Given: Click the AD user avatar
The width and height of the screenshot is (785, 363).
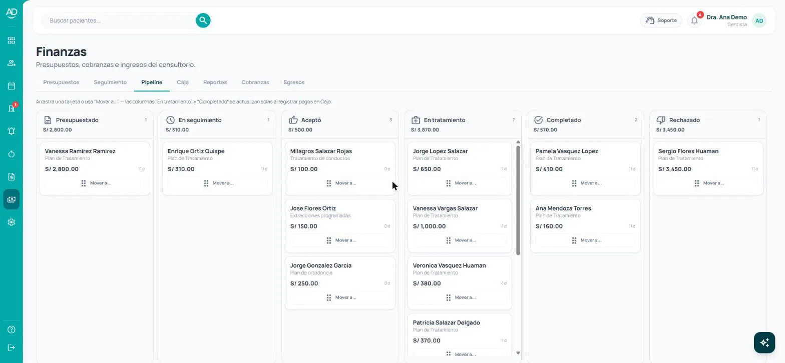Looking at the screenshot, I should 759,20.
